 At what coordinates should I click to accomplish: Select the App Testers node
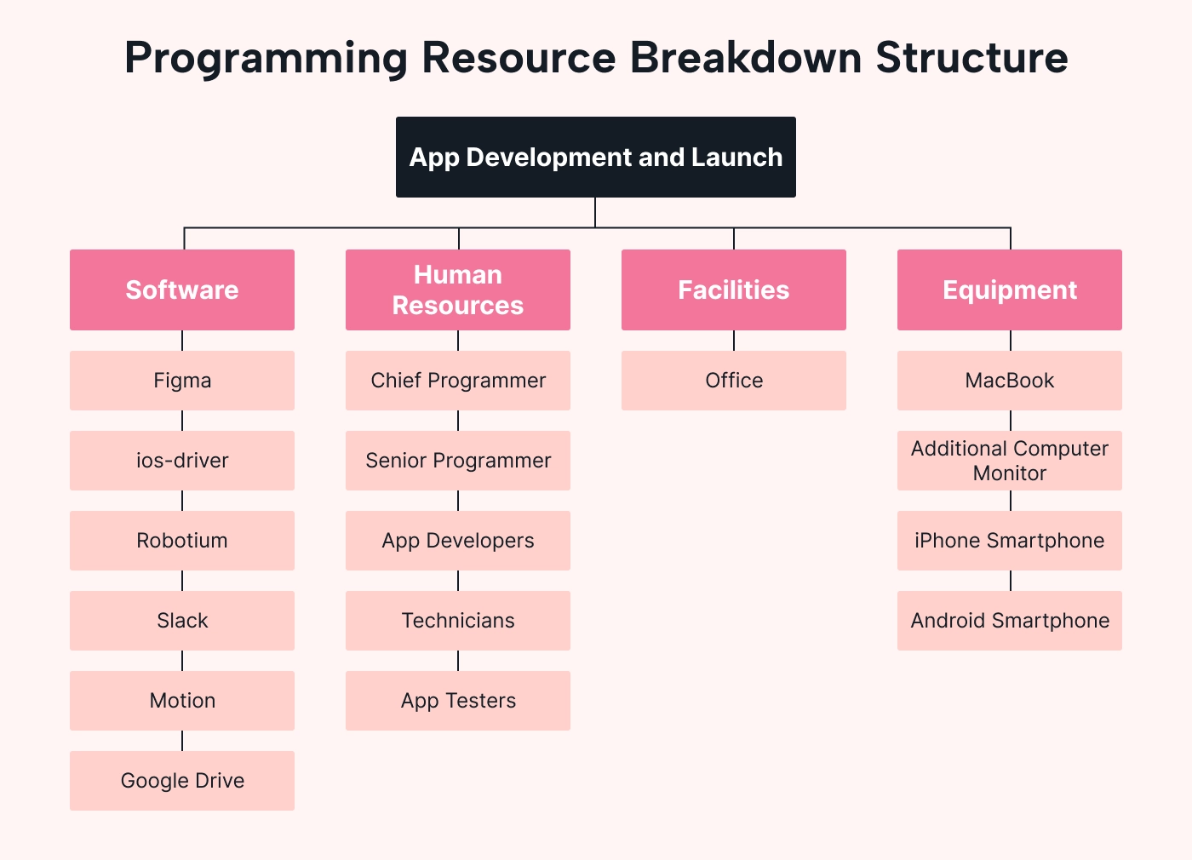pos(458,701)
